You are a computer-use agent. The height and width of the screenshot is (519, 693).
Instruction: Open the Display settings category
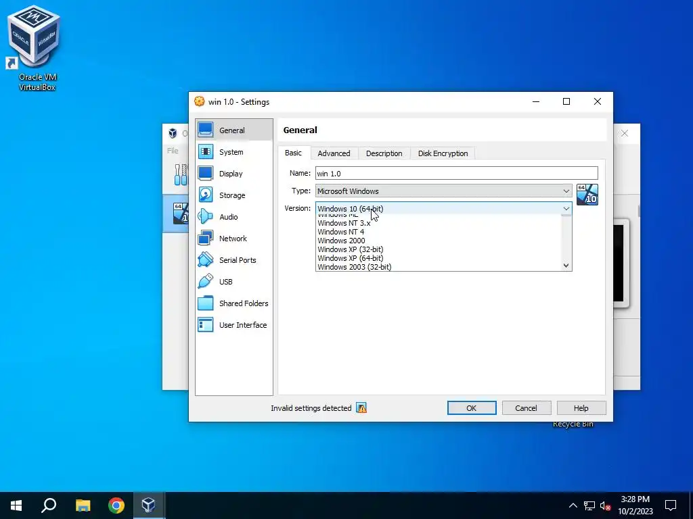[233, 174]
